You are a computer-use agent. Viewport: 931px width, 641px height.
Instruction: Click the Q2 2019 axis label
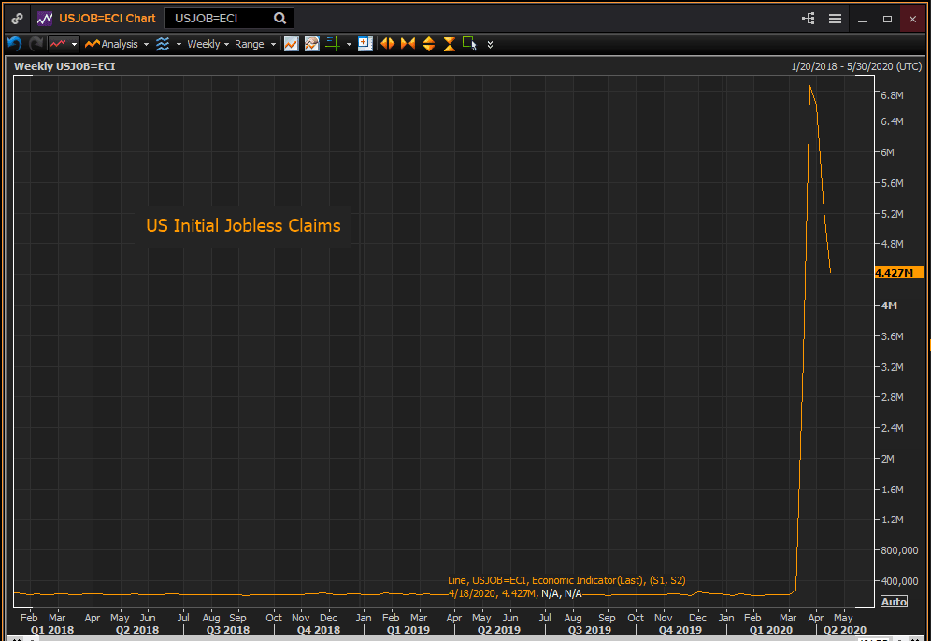499,630
